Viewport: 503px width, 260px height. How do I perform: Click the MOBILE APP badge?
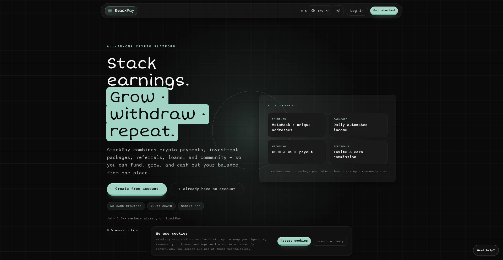pos(191,206)
